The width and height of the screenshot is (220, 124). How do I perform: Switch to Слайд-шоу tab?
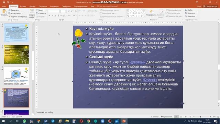66,6
